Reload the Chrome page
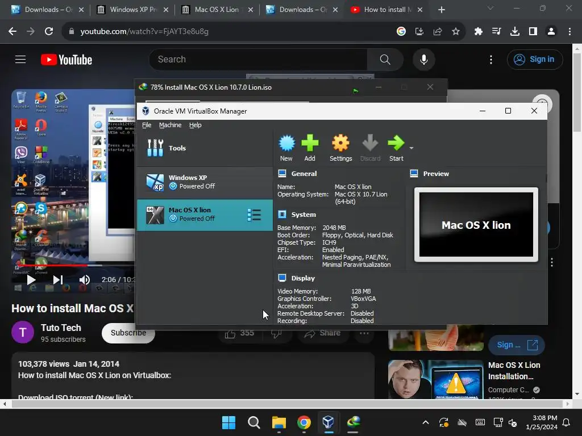Screen dimensions: 582x436 click(x=49, y=32)
